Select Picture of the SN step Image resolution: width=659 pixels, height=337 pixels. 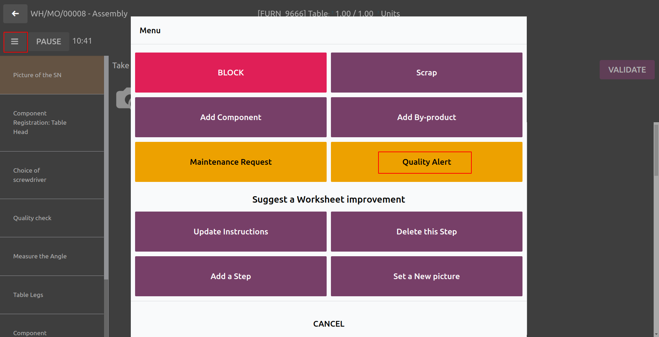[52, 75]
